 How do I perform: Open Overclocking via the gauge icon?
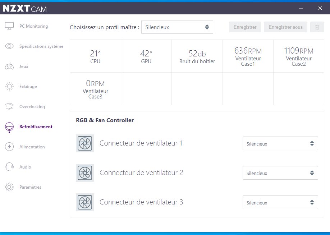click(9, 107)
